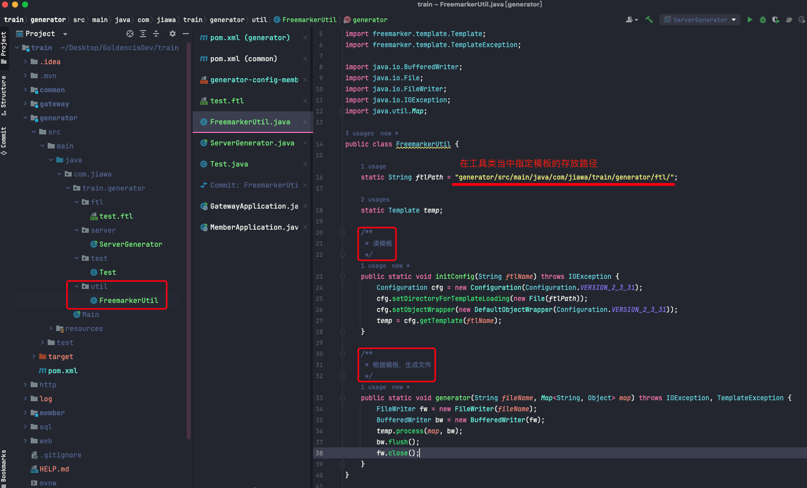Expand the .idea folder

coord(25,62)
